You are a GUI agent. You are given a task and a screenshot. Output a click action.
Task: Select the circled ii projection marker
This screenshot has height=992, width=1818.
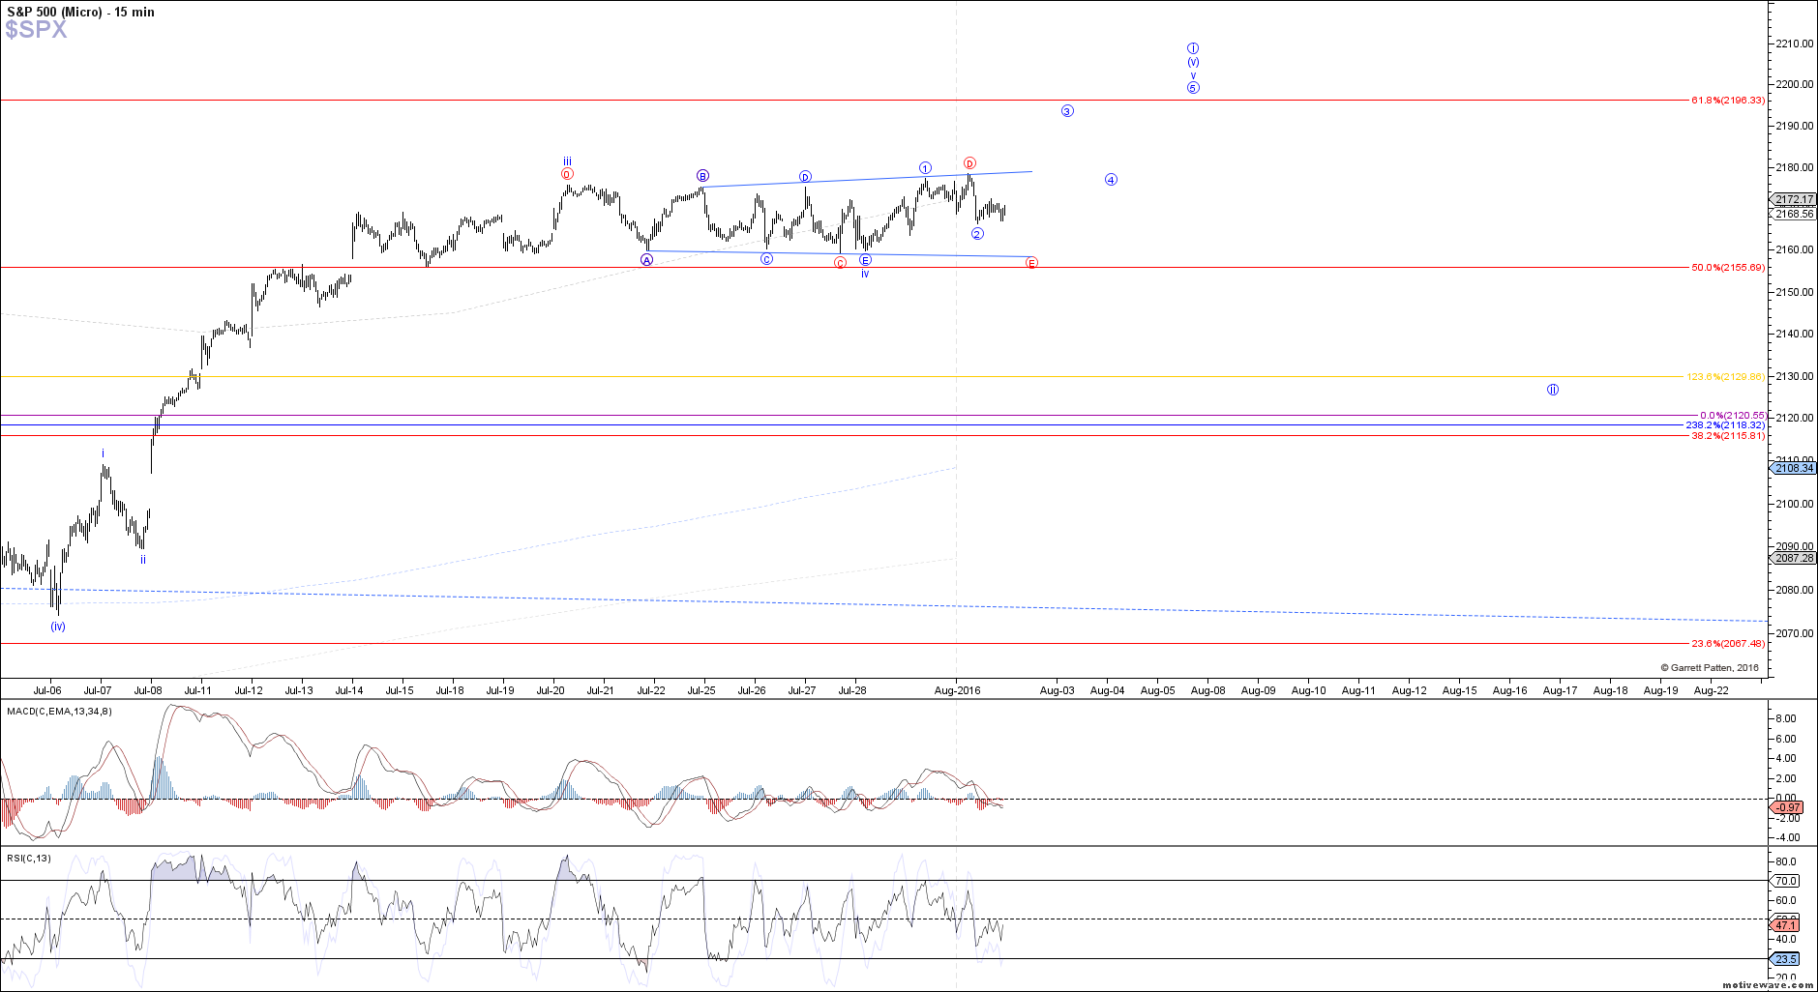1552,390
